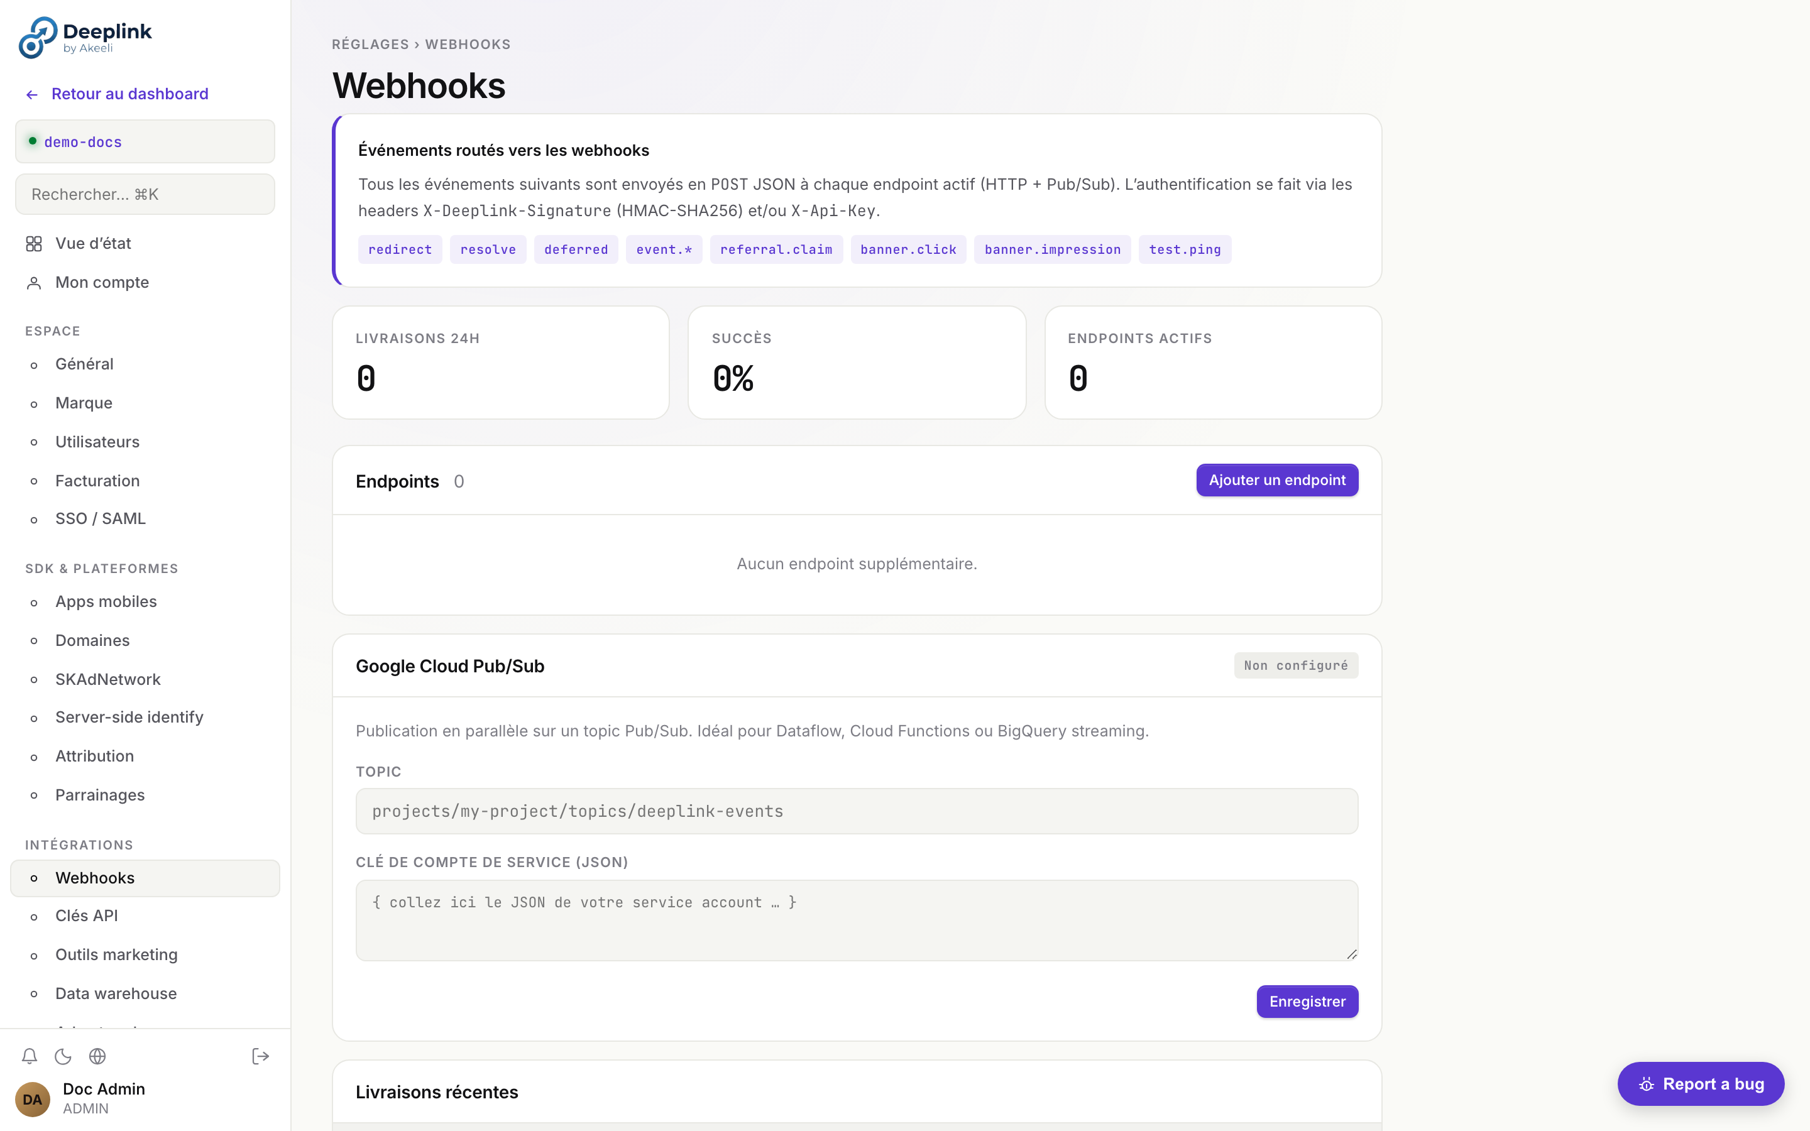Viewport: 1810px width, 1131px height.
Task: Click the referral.claim tag
Action: (776, 250)
